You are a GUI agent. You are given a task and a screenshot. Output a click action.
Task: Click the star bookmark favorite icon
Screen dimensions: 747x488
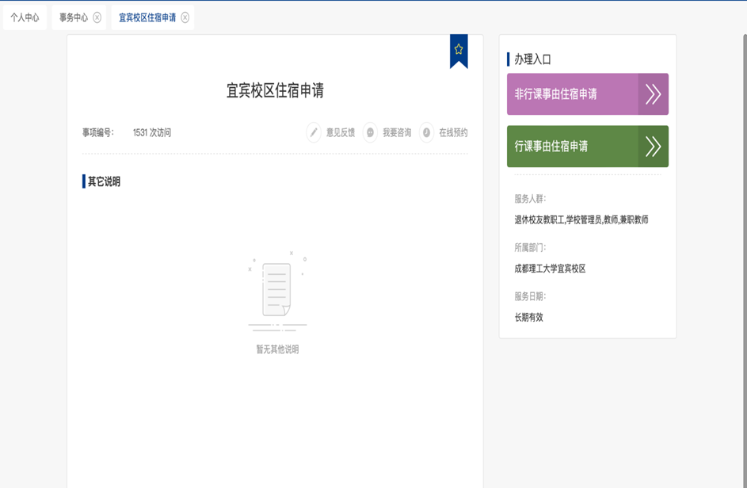tap(459, 50)
